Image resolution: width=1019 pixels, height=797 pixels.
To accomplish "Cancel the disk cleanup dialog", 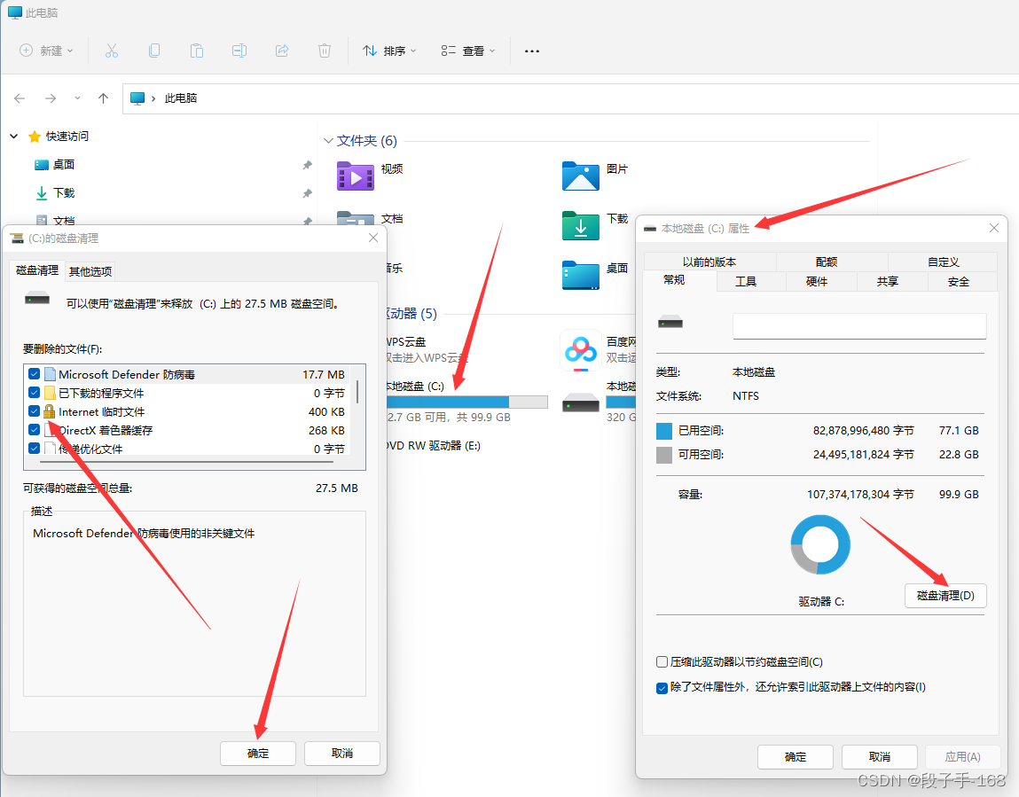I will 341,754.
